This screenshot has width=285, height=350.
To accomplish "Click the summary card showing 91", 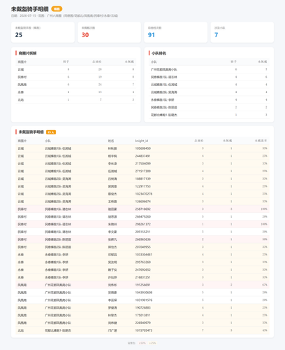I will [x=175, y=32].
